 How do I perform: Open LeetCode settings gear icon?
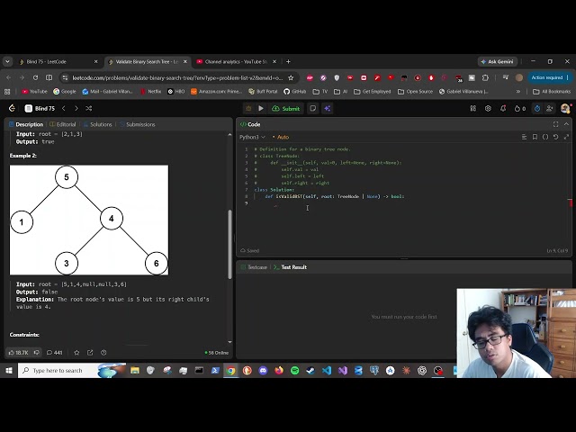point(488,108)
